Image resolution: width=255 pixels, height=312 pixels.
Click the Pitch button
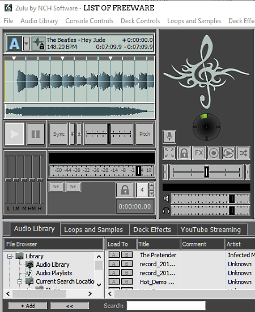[144, 134]
